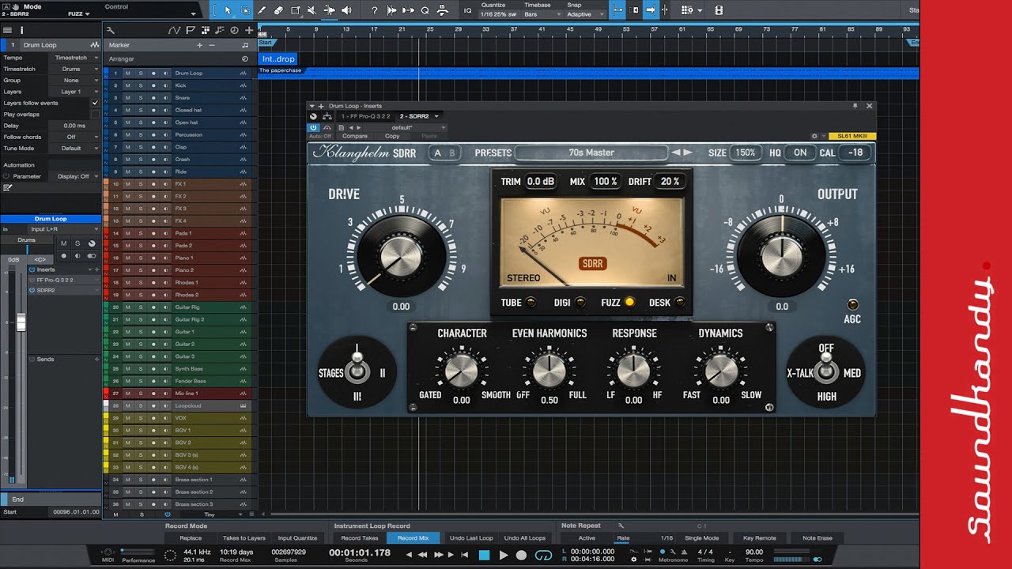Click the Record transport button
Viewport: 1012px width, 569px height.
tap(521, 556)
